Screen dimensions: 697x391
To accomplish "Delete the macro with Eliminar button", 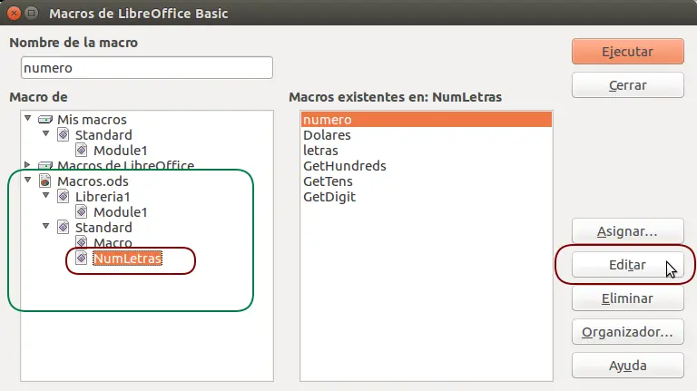I will pos(628,298).
